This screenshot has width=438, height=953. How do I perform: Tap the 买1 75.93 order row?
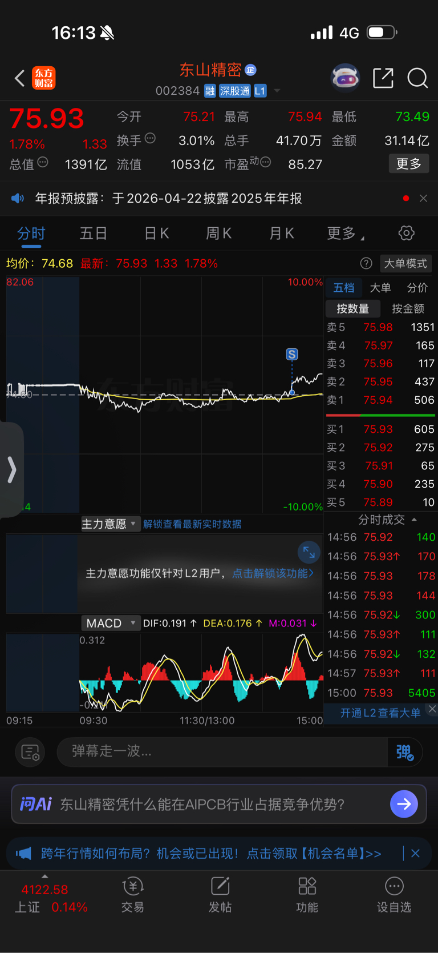pos(380,429)
